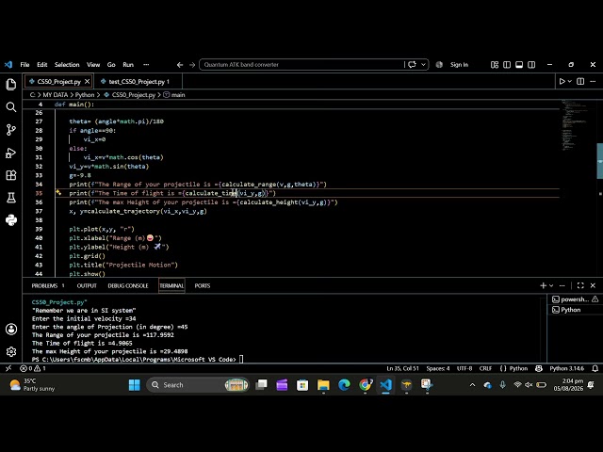This screenshot has width=603, height=452.
Task: Add a new terminal with plus
Action: (543, 285)
